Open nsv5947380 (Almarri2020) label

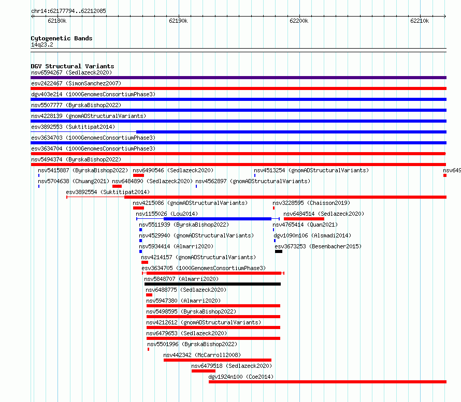click(183, 301)
